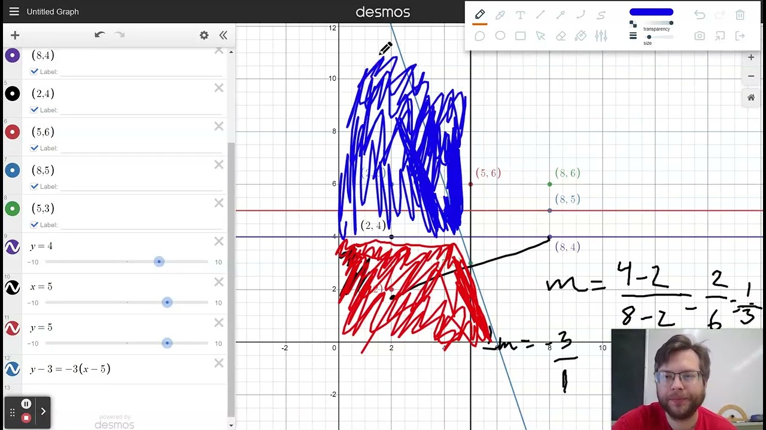Undo last annotation stroke
This screenshot has height=430, width=766.
(700, 15)
